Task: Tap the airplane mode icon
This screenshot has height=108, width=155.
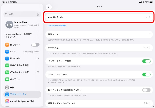Action: 7,45
